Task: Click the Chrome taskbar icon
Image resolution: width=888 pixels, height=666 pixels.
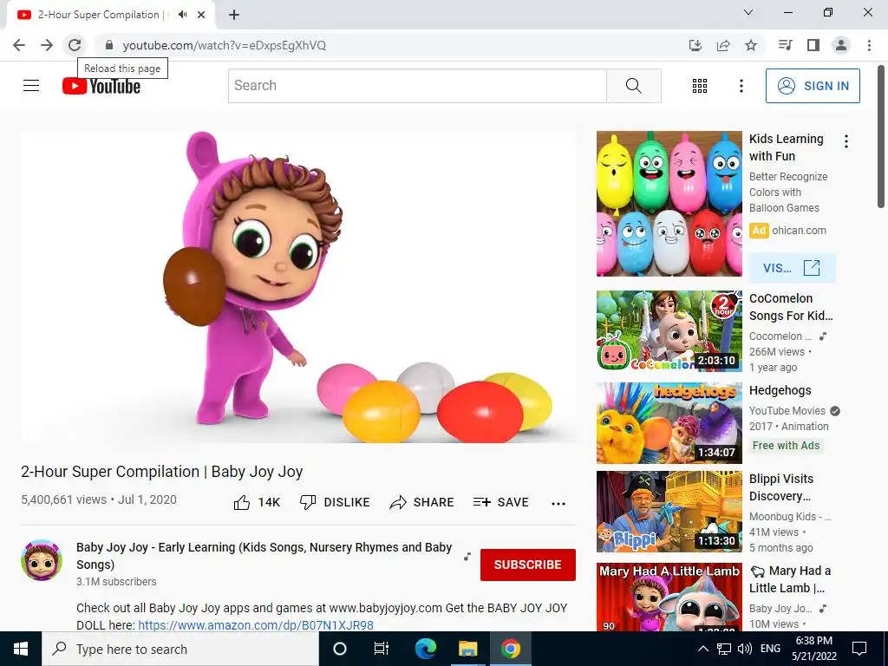Action: (510, 649)
